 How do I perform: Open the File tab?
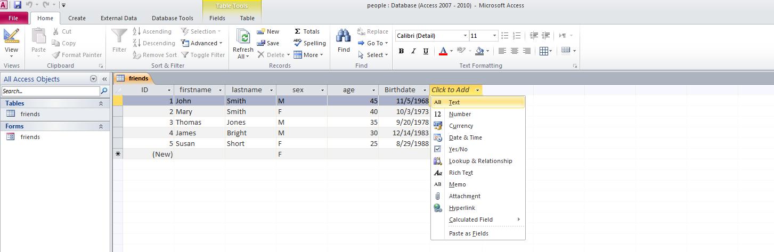coord(13,18)
